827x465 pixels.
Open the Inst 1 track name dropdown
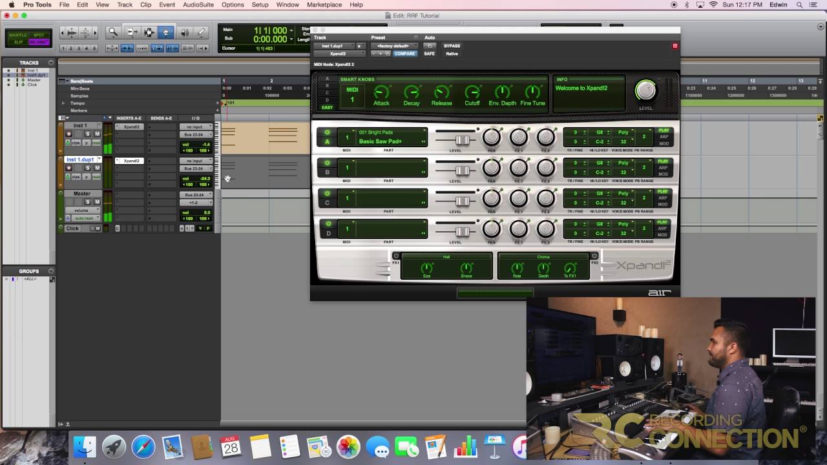(99, 126)
